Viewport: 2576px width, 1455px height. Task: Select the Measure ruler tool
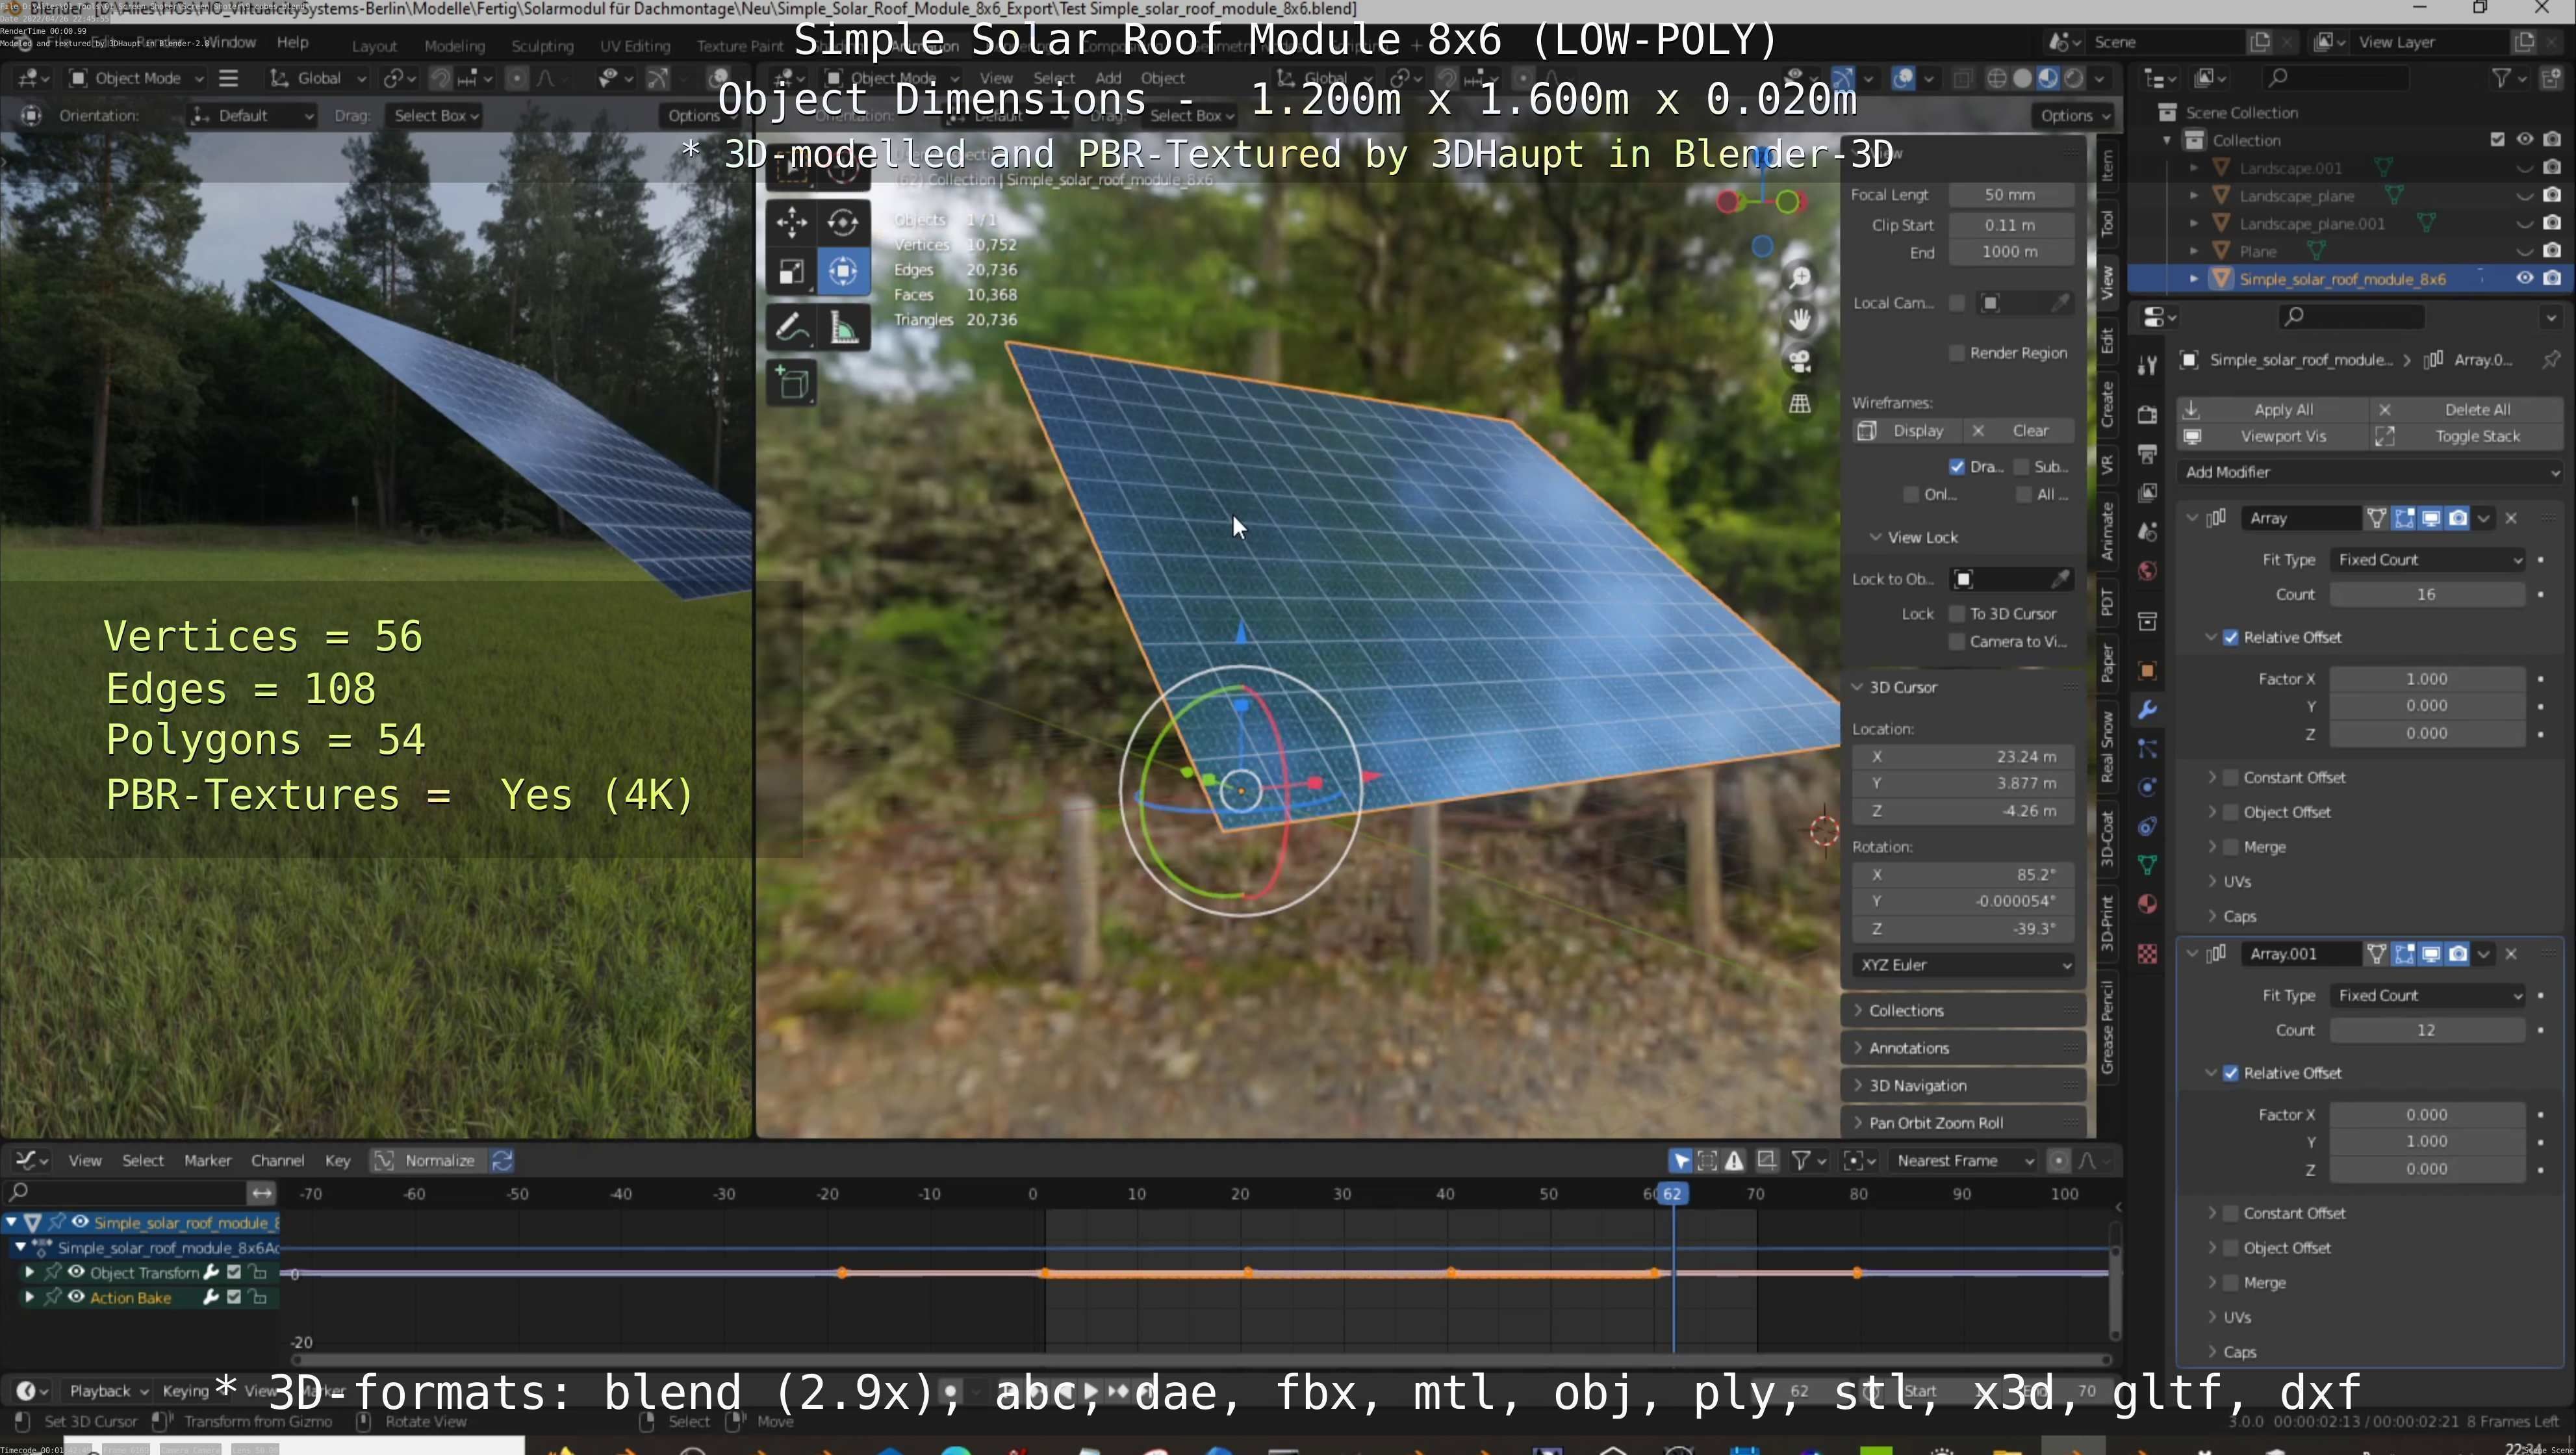pyautogui.click(x=843, y=327)
